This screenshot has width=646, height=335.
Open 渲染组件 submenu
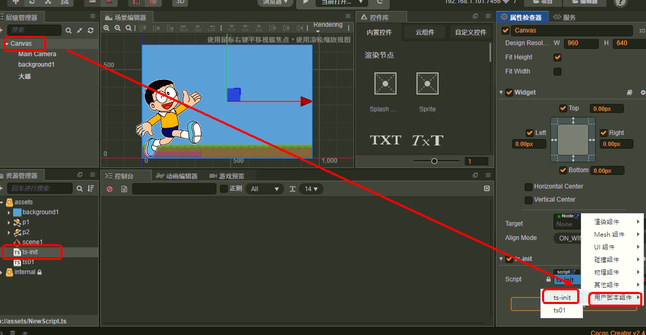tap(612, 222)
